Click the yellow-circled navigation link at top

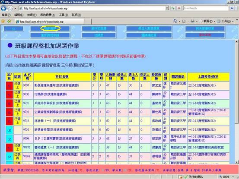[x=50, y=28]
